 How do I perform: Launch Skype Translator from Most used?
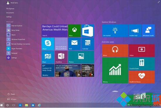click(14, 49)
